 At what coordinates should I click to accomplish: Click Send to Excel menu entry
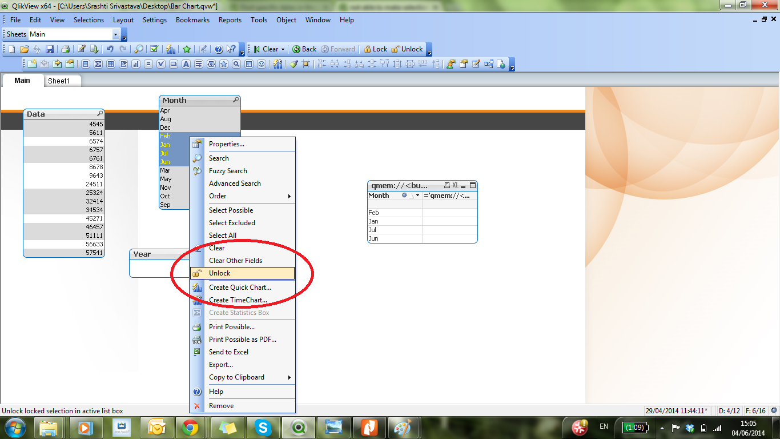[x=243, y=352]
